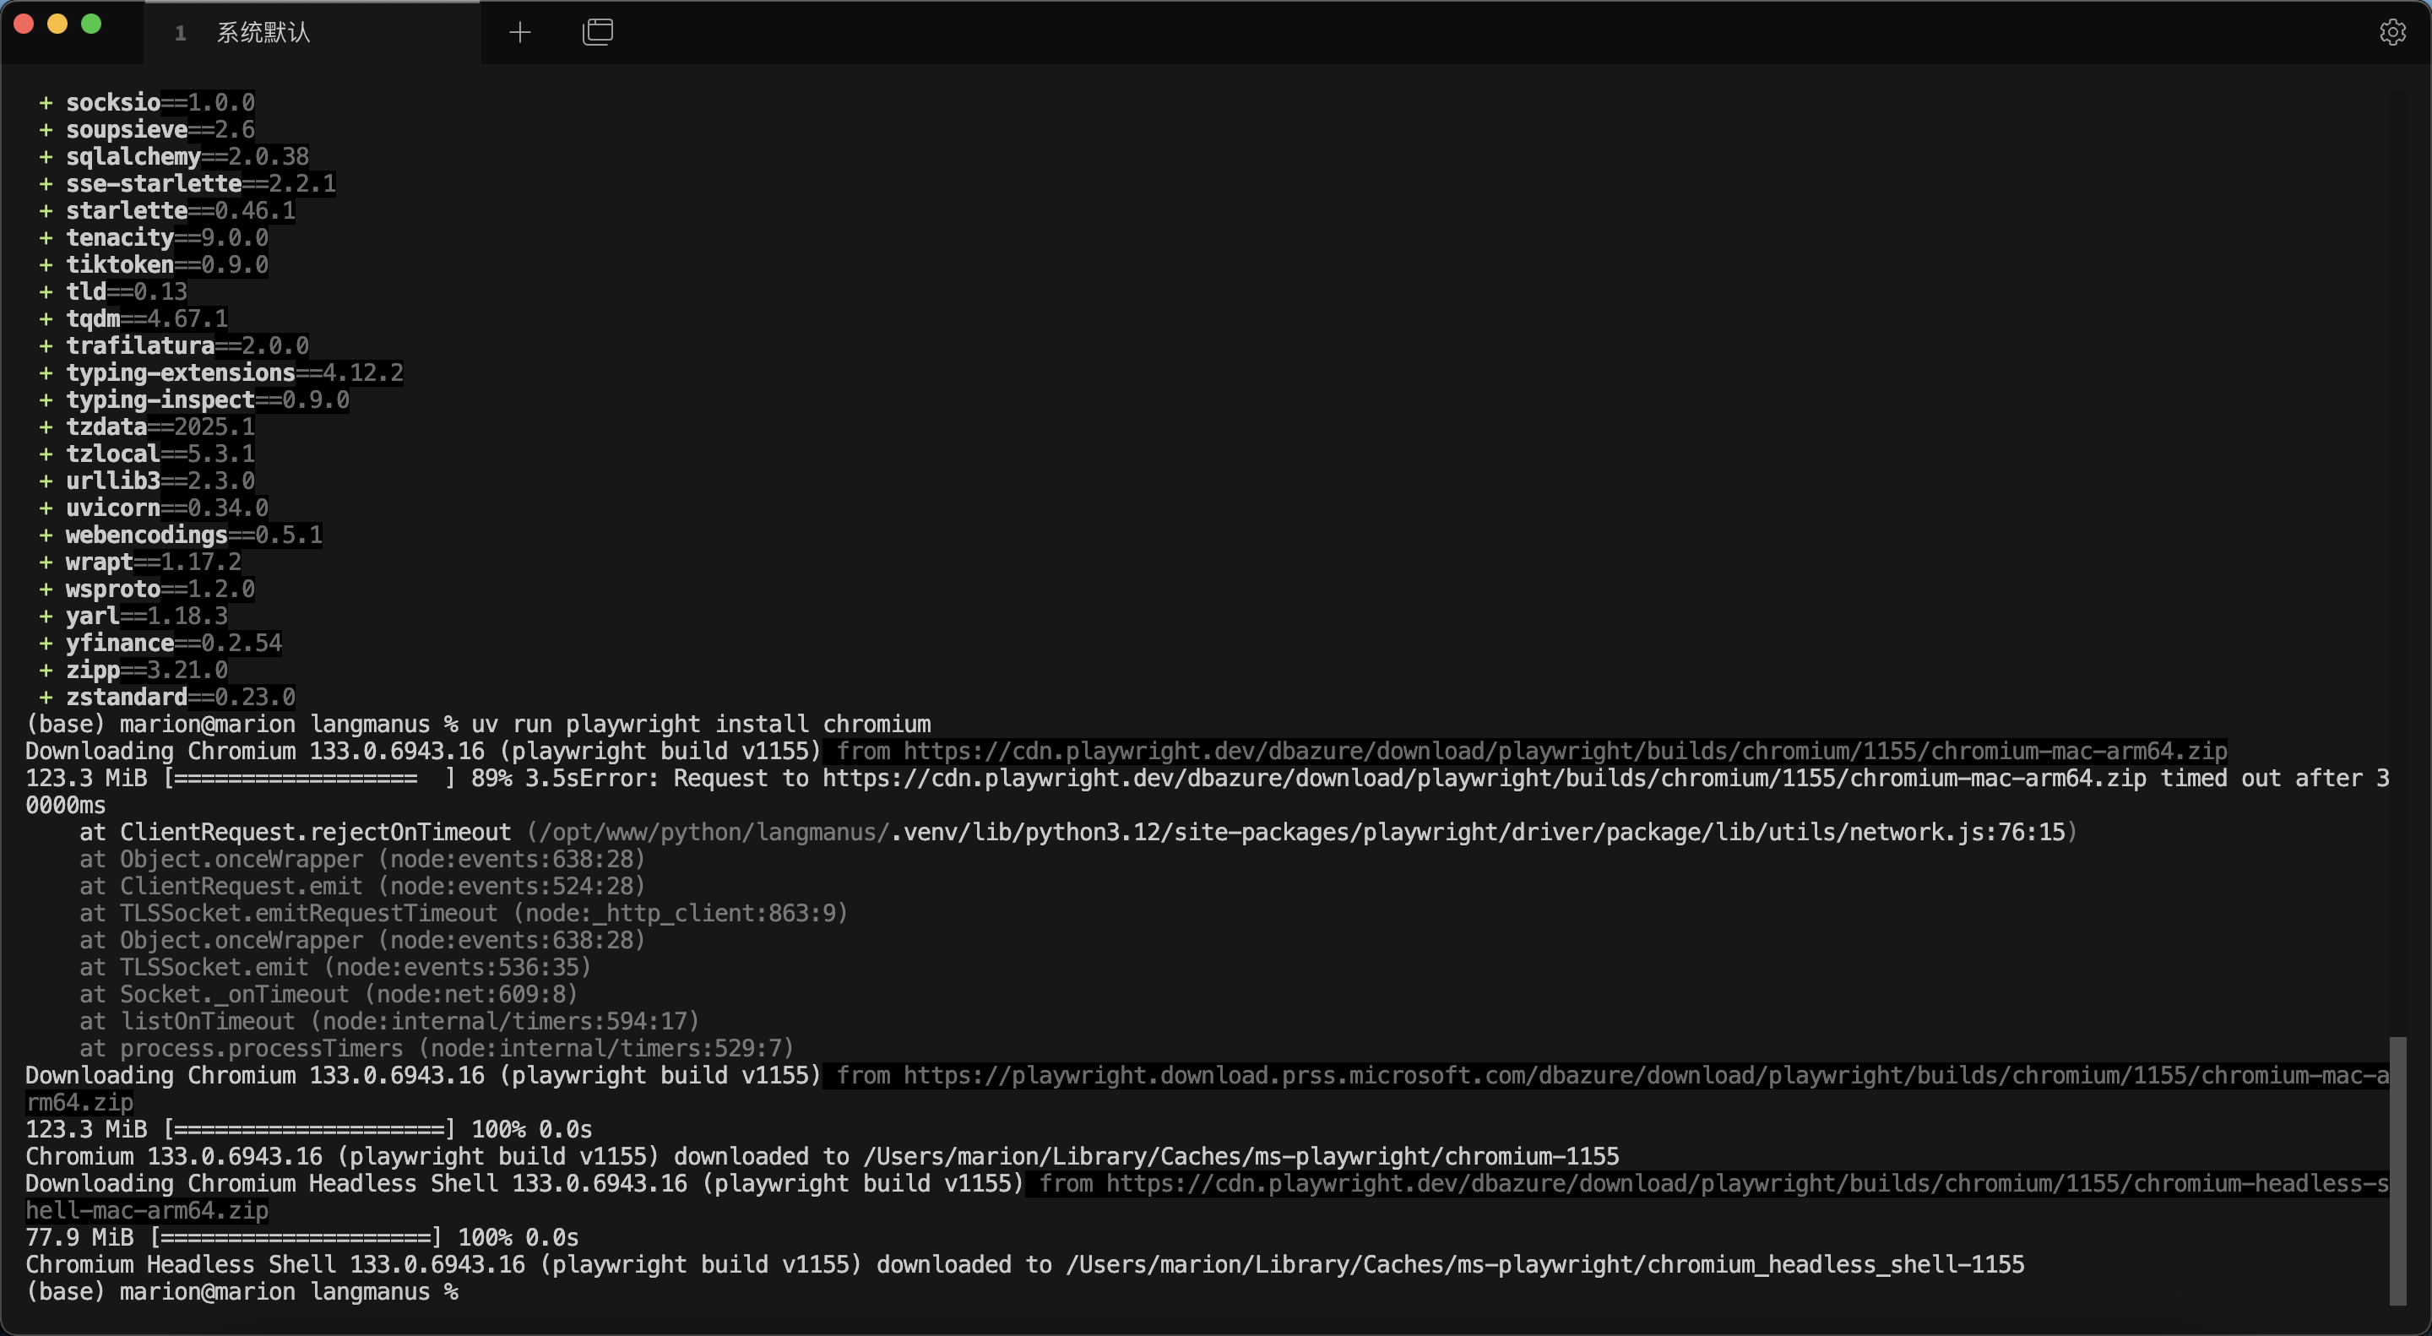Close the terminal window with red button

24,24
